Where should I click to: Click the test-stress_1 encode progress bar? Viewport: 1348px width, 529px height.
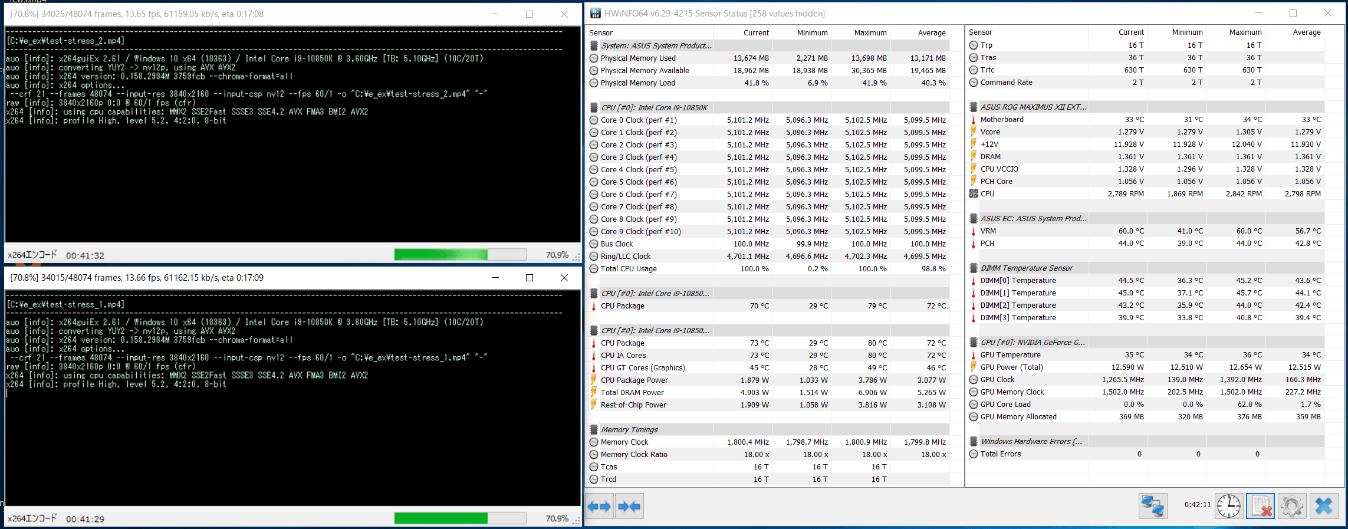(460, 518)
